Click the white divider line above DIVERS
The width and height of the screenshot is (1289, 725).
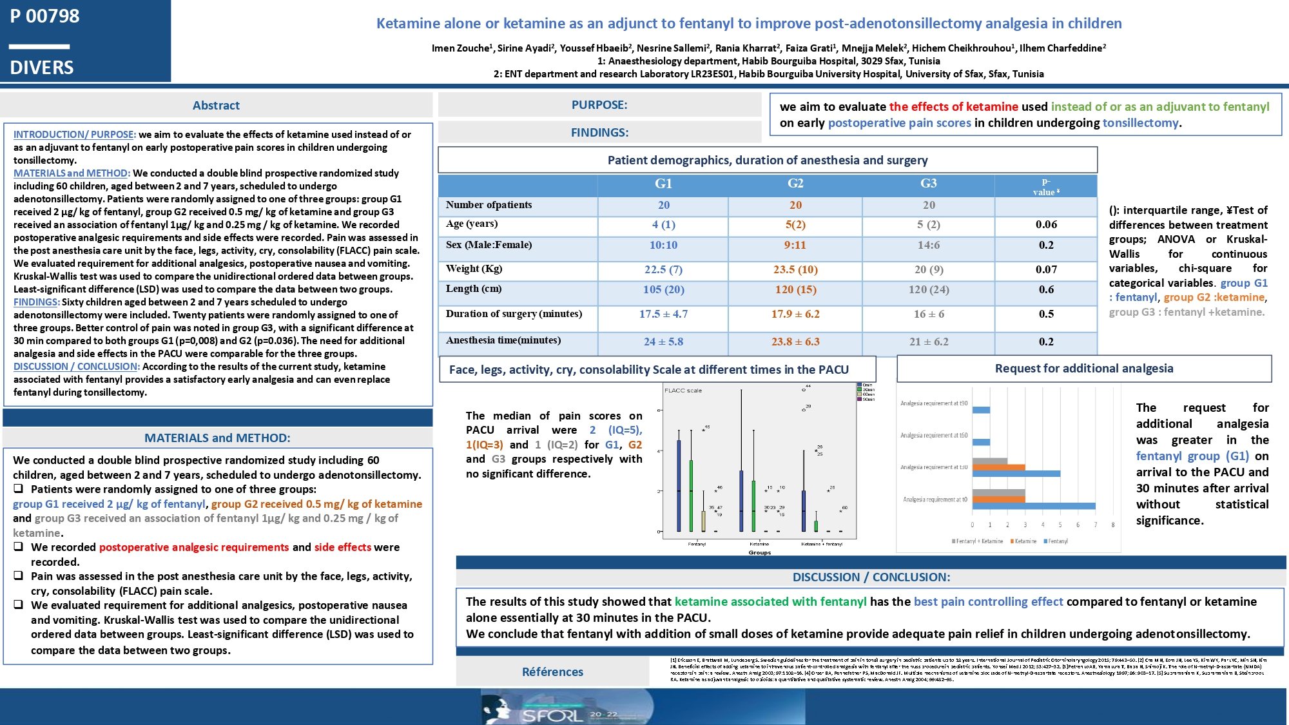[x=39, y=46]
